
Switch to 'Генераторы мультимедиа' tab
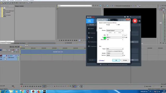tap(19, 43)
